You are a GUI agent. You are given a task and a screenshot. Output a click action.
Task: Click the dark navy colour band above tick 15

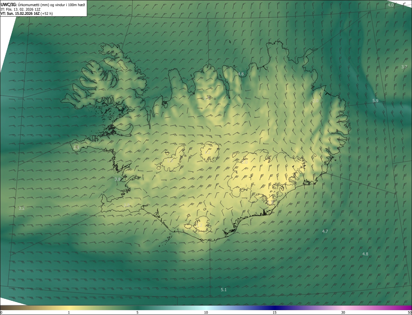point(275,308)
